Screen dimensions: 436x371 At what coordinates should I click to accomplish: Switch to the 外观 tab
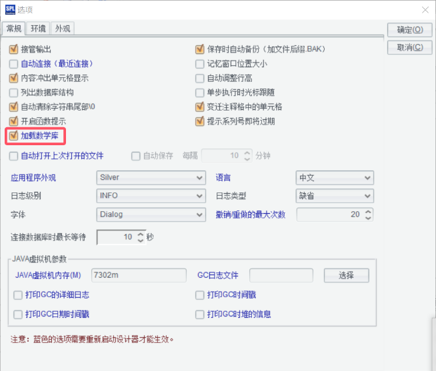coord(63,29)
